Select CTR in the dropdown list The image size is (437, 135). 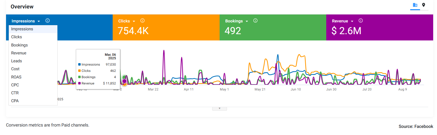[33, 93]
